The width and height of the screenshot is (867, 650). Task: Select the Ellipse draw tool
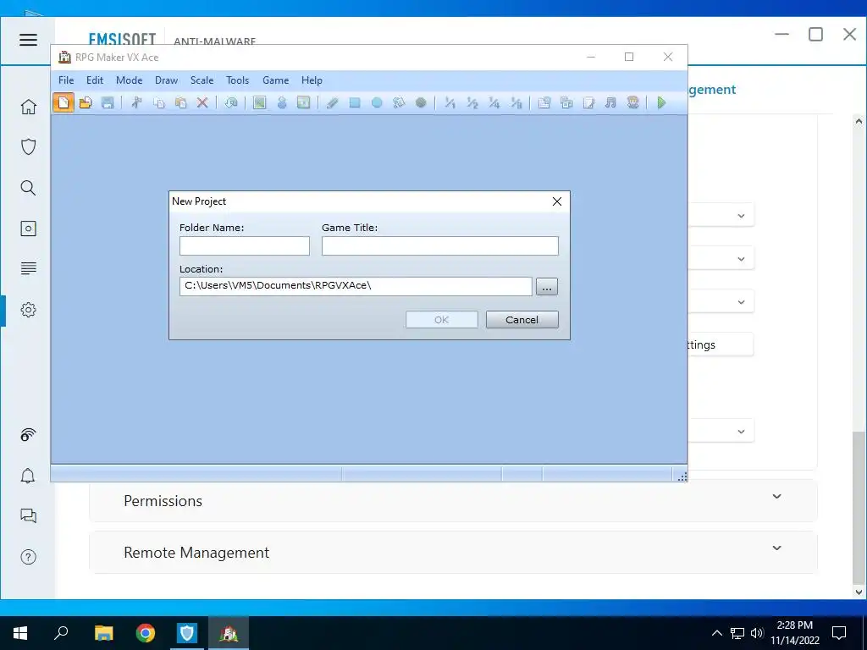(377, 102)
